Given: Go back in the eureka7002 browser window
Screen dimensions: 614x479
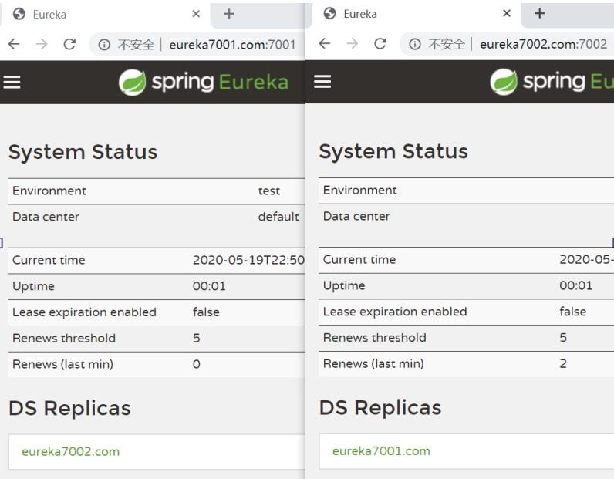Looking at the screenshot, I should point(325,43).
